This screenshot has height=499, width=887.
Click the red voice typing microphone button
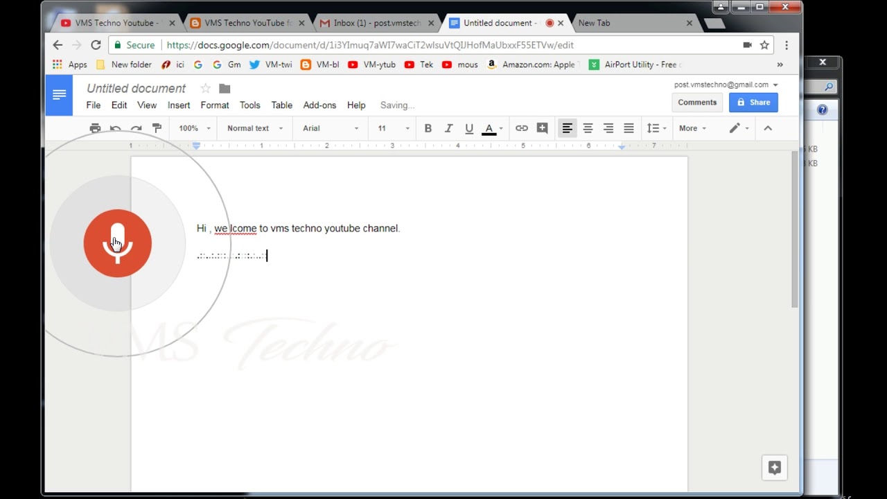[x=117, y=243]
